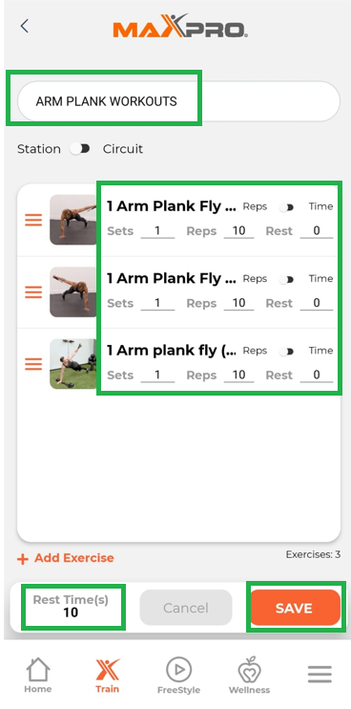Image resolution: width=351 pixels, height=709 pixels.
Task: Grab the reorder handle of third exercise
Action: (33, 364)
